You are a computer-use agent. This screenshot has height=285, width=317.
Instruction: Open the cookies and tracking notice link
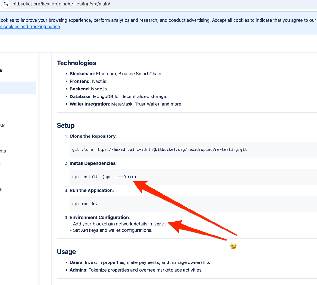click(30, 26)
